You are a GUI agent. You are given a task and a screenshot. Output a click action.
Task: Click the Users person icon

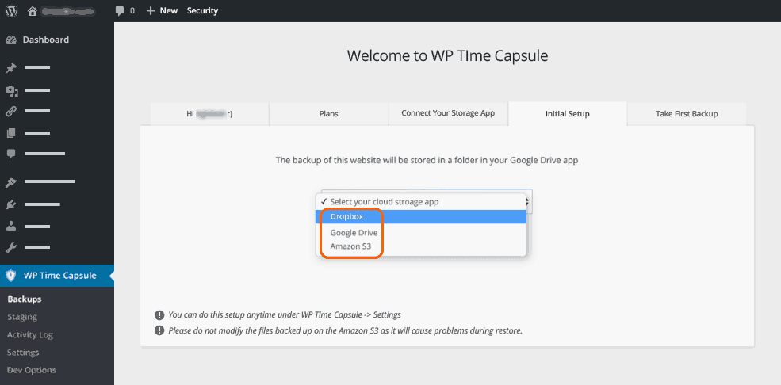[11, 227]
